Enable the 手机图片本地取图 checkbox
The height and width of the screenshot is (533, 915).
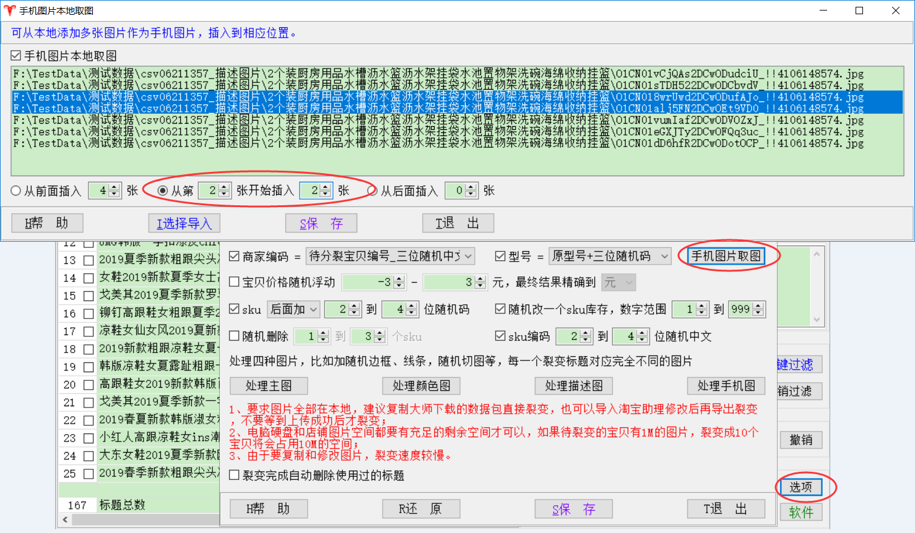point(16,56)
